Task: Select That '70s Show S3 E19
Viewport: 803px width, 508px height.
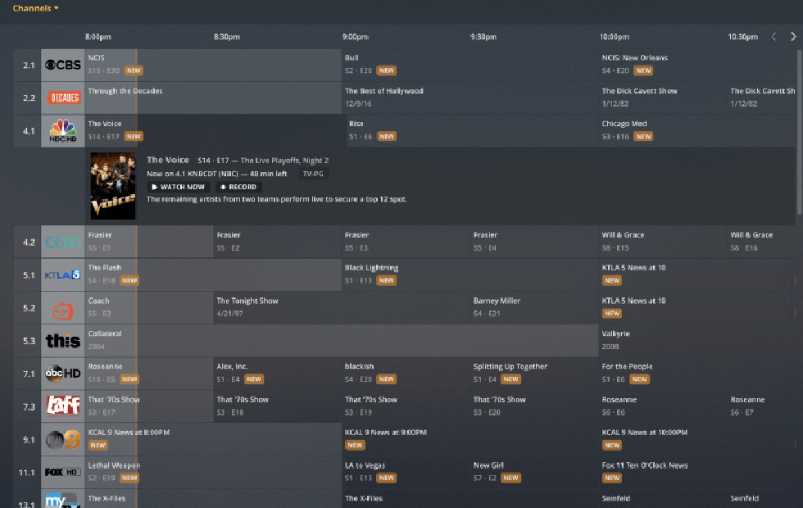Action: point(406,406)
